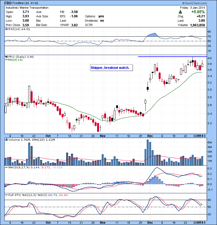Click the Options value 'yes'
217x225 pixels.
point(101,16)
